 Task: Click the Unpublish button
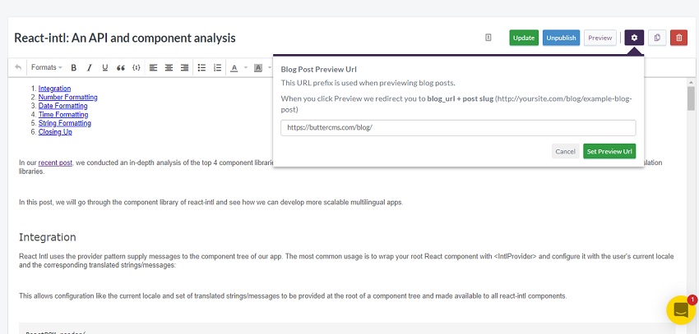[x=561, y=38]
